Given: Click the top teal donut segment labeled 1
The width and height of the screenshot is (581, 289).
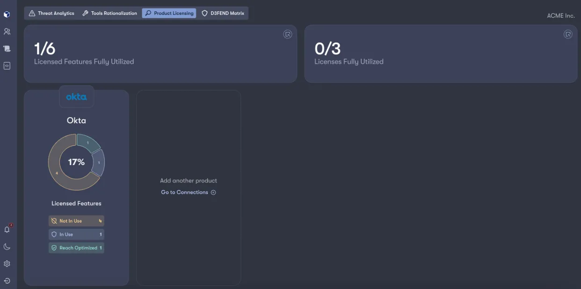Looking at the screenshot, I should pyautogui.click(x=88, y=142).
